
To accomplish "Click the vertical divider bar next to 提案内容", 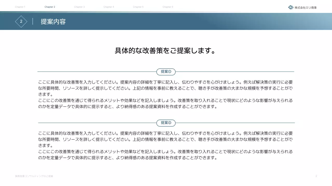I will pyautogui.click(x=32, y=22).
